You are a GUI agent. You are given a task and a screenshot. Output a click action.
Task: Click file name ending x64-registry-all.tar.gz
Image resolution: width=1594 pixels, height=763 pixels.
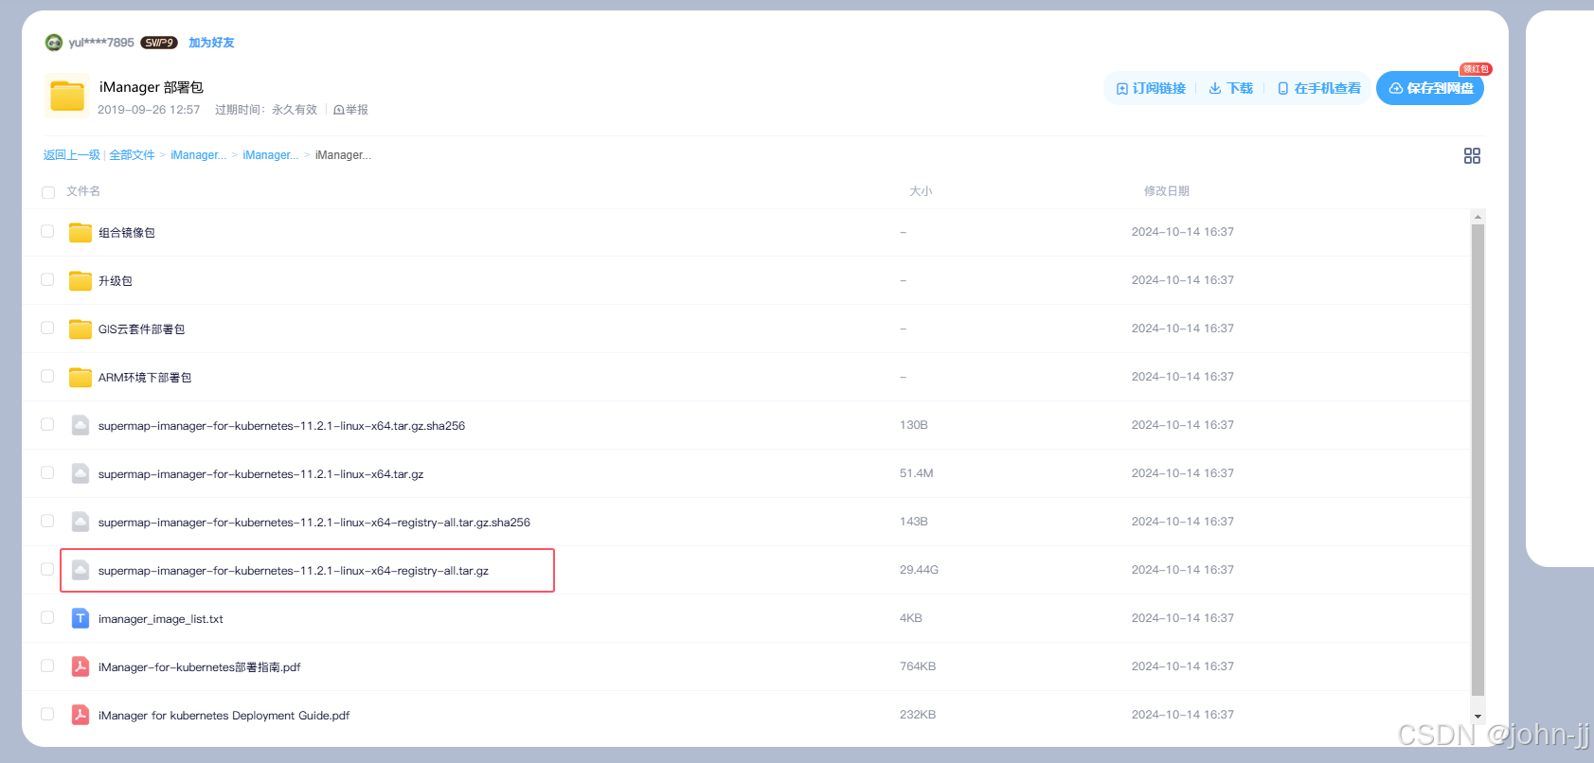point(294,571)
